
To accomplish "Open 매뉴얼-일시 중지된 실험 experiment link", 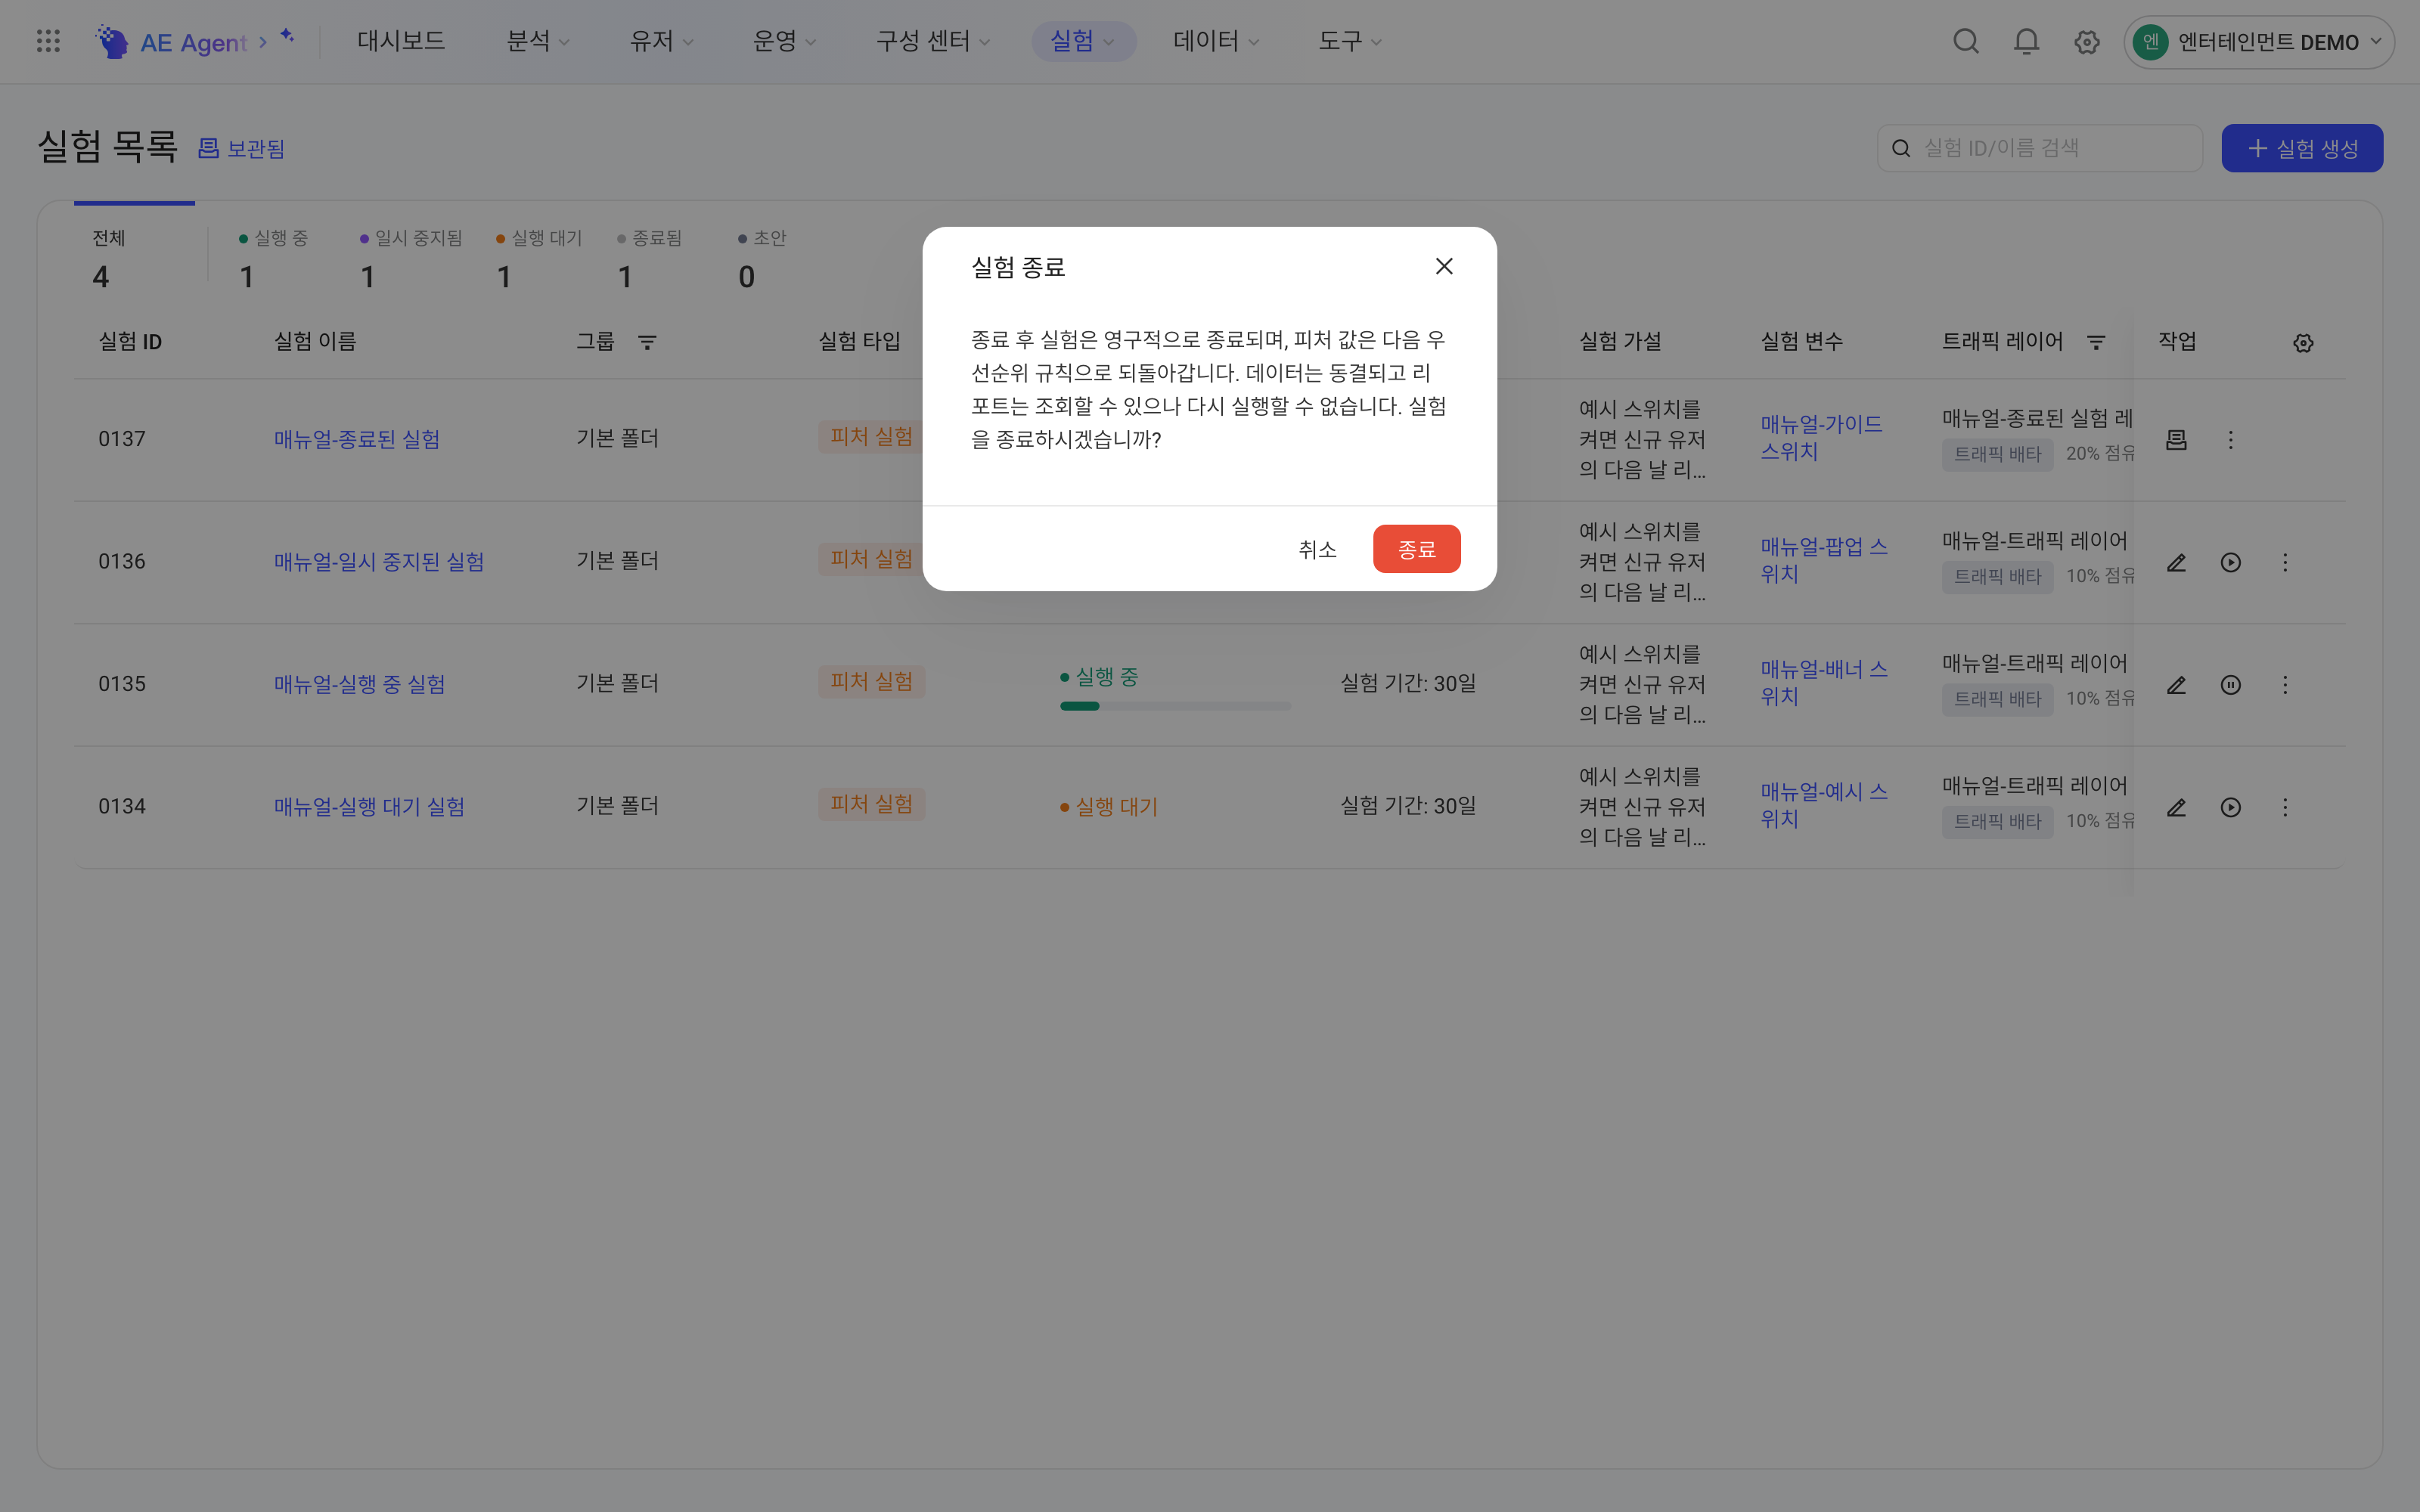I will click(x=379, y=562).
